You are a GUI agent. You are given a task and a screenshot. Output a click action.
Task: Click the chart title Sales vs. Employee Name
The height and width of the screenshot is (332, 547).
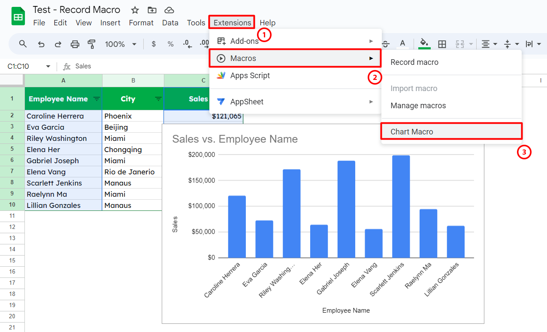(x=235, y=139)
